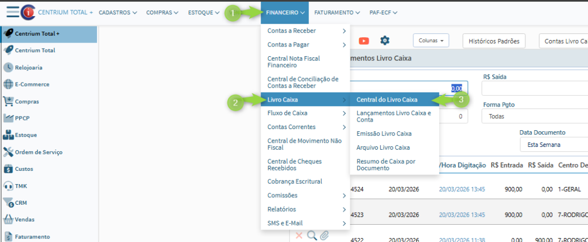This screenshot has width=588, height=242.
Task: Click the Históricos Padrões button
Action: (x=494, y=41)
